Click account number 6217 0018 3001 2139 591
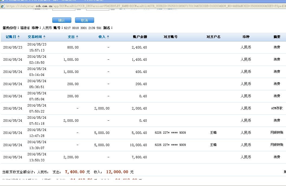 (x=82, y=28)
